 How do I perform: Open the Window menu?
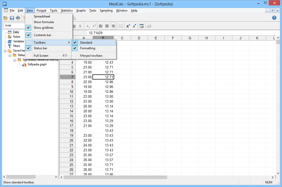coord(122,11)
